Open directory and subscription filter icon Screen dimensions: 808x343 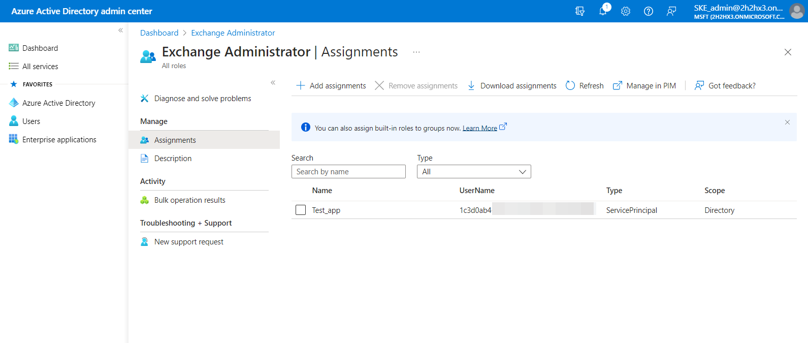point(580,11)
